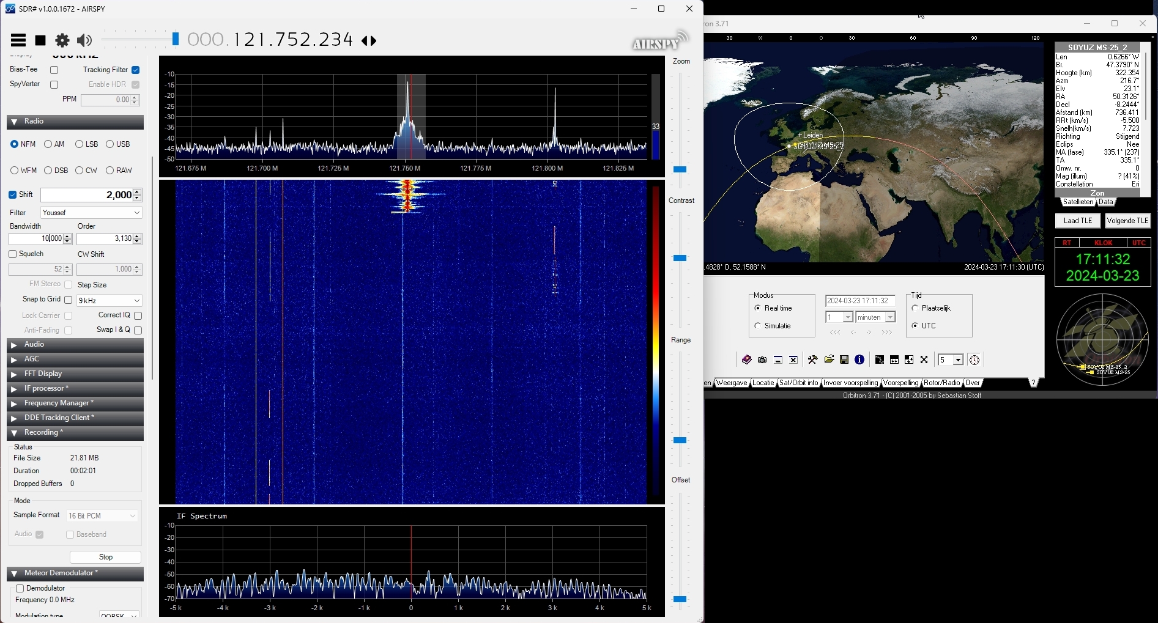The image size is (1158, 623).
Task: Toggle Orbitron fullscreen with the crossed arrows icon
Action: click(924, 359)
